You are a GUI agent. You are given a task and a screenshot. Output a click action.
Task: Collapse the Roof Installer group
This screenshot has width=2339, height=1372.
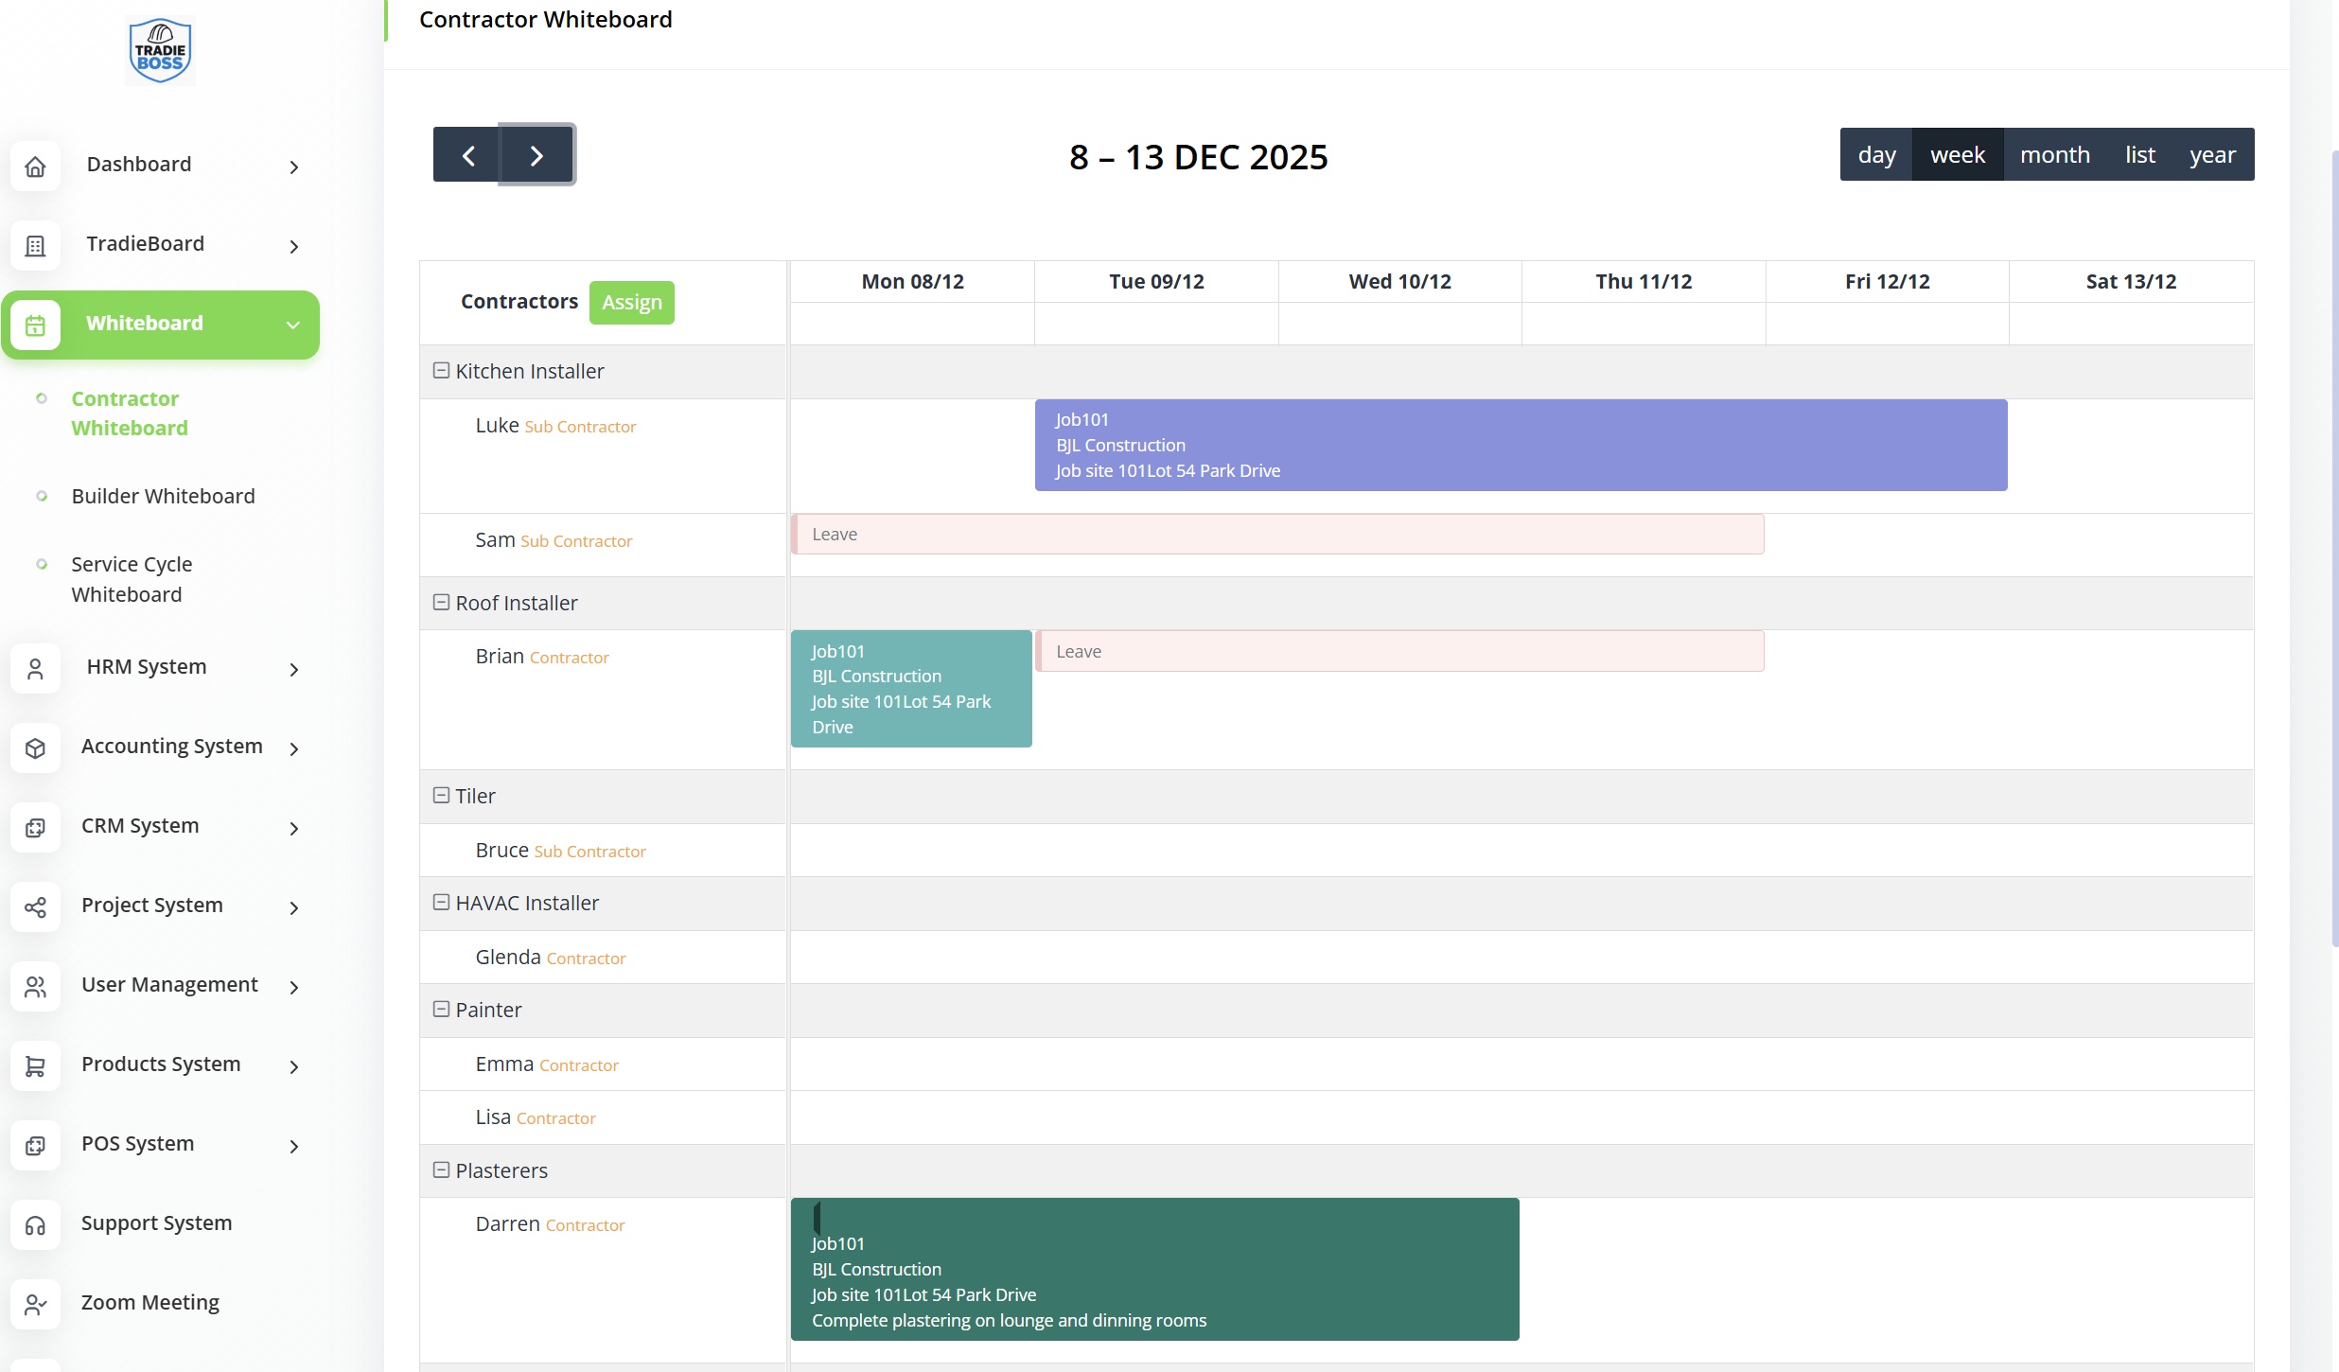pos(441,603)
